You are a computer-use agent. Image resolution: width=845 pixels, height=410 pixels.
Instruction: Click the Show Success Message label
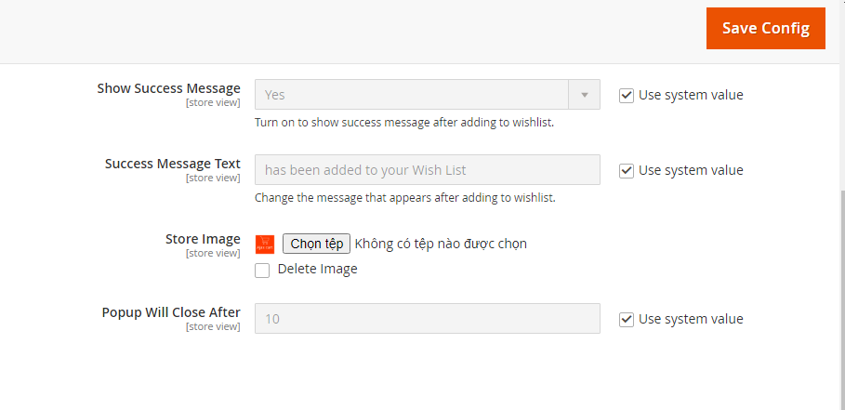click(x=168, y=89)
